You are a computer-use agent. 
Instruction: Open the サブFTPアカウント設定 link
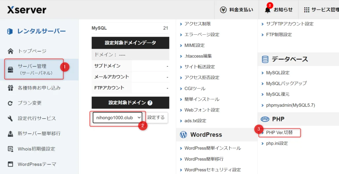tap(290, 24)
